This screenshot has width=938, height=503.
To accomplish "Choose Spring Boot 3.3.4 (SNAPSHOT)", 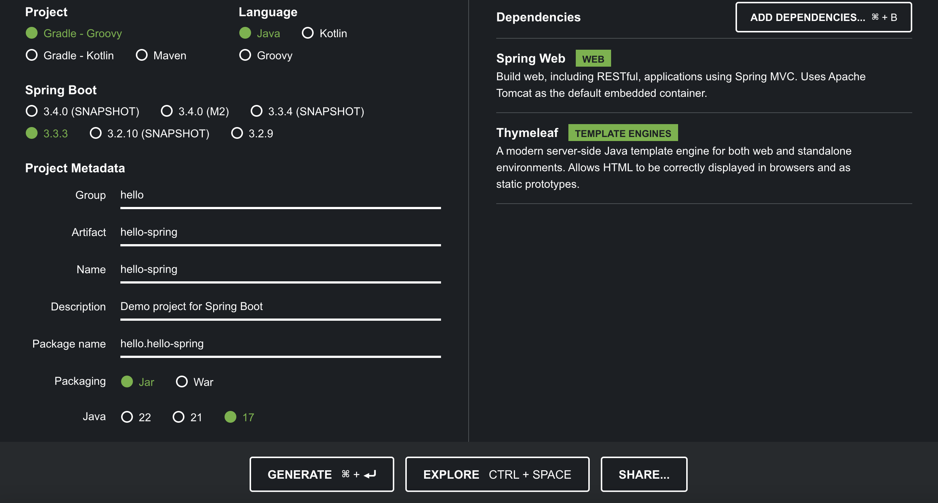I will (x=257, y=111).
